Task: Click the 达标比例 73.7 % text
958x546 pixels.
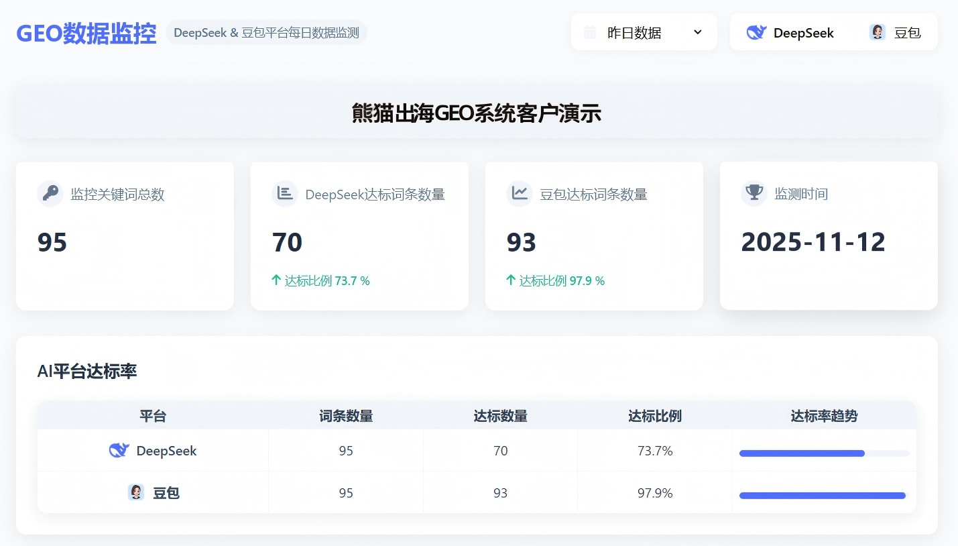Action: coord(327,280)
